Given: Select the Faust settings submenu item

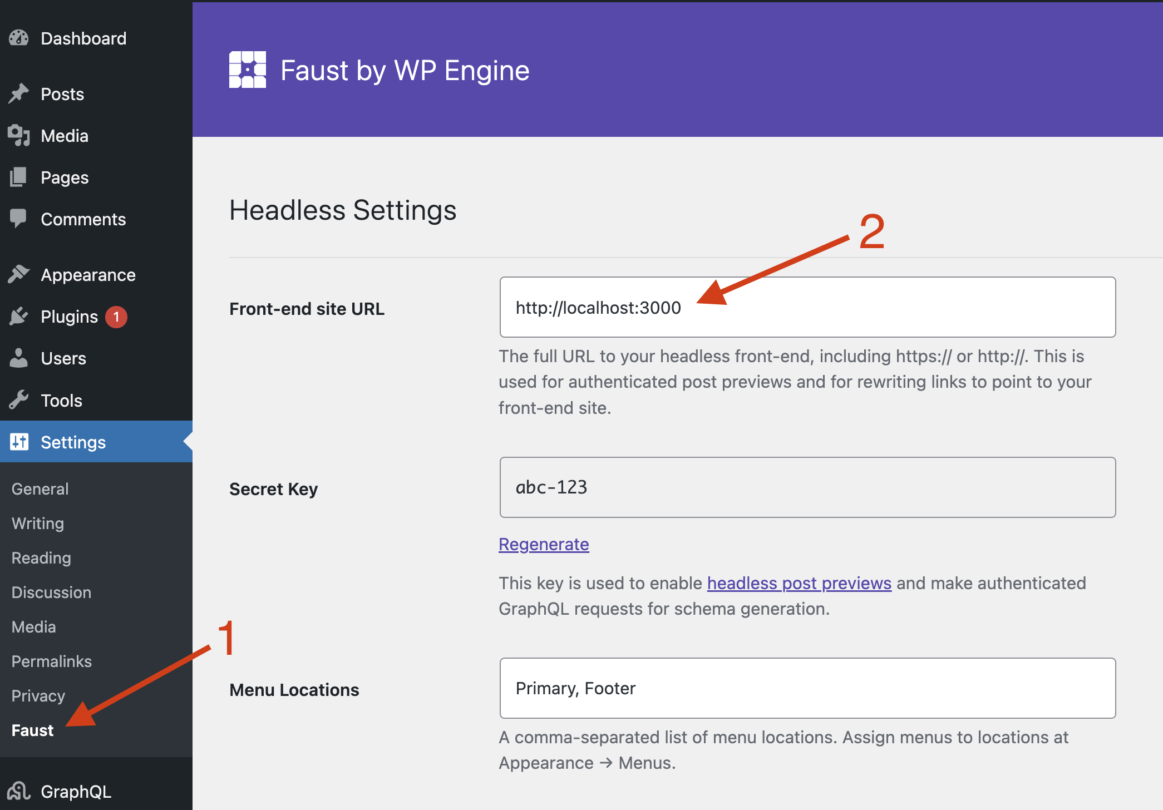Looking at the screenshot, I should pos(33,730).
